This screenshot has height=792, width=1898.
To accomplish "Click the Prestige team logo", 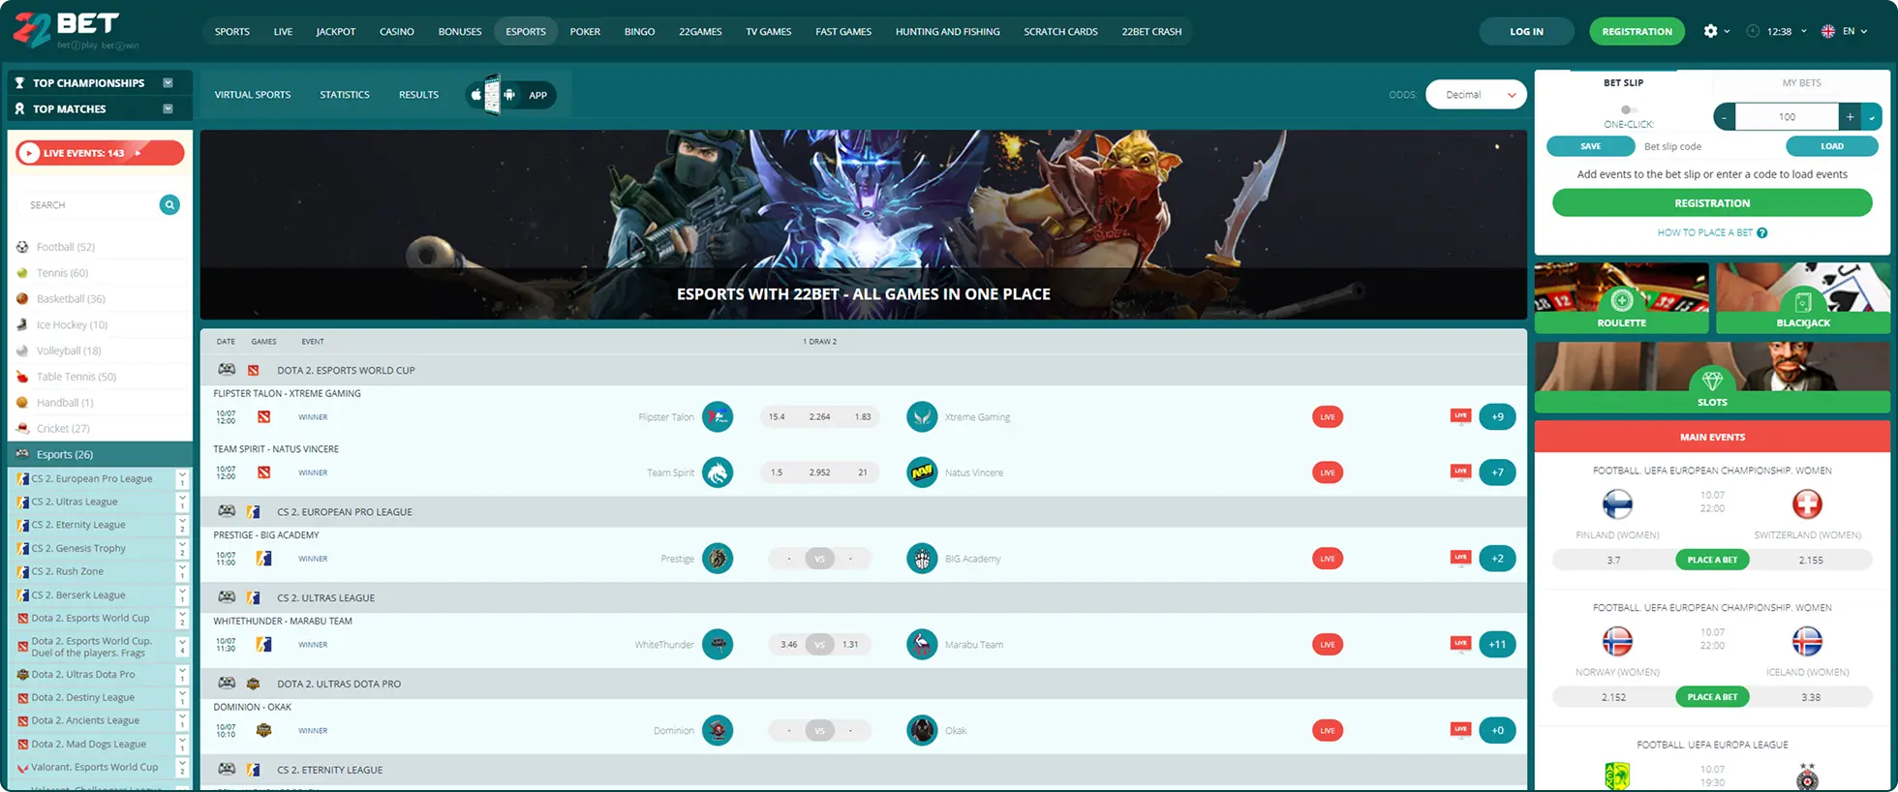I will pyautogui.click(x=718, y=559).
